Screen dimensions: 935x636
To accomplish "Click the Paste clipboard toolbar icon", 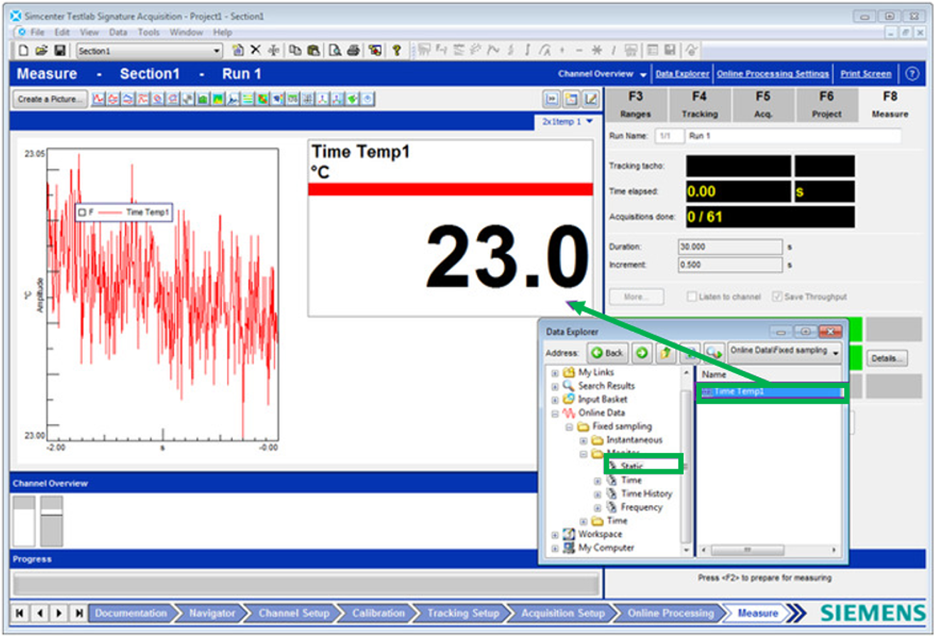I will tap(313, 51).
